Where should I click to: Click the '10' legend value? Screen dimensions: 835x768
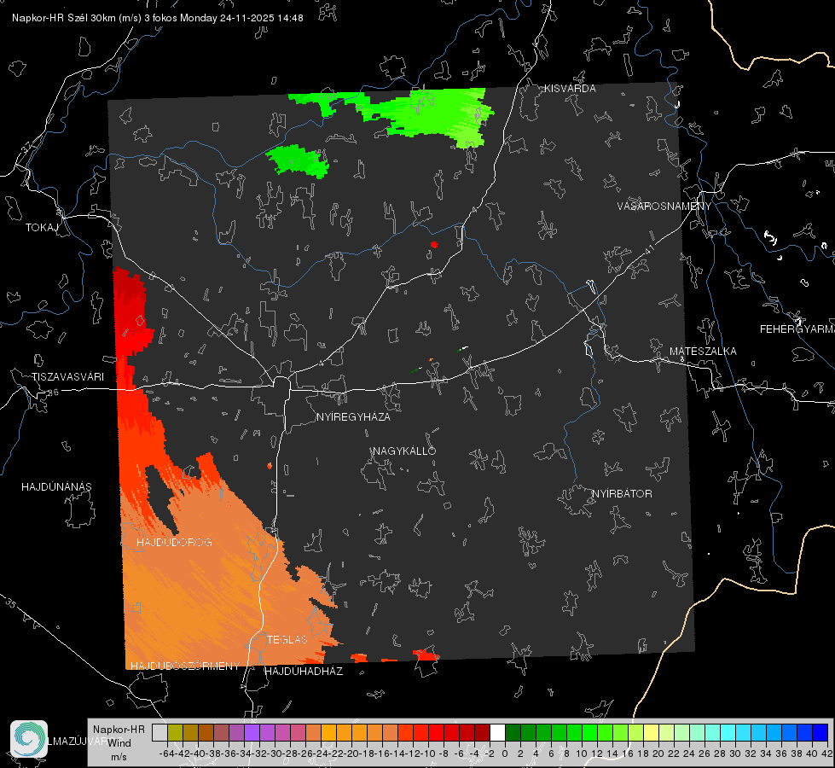[x=582, y=753]
